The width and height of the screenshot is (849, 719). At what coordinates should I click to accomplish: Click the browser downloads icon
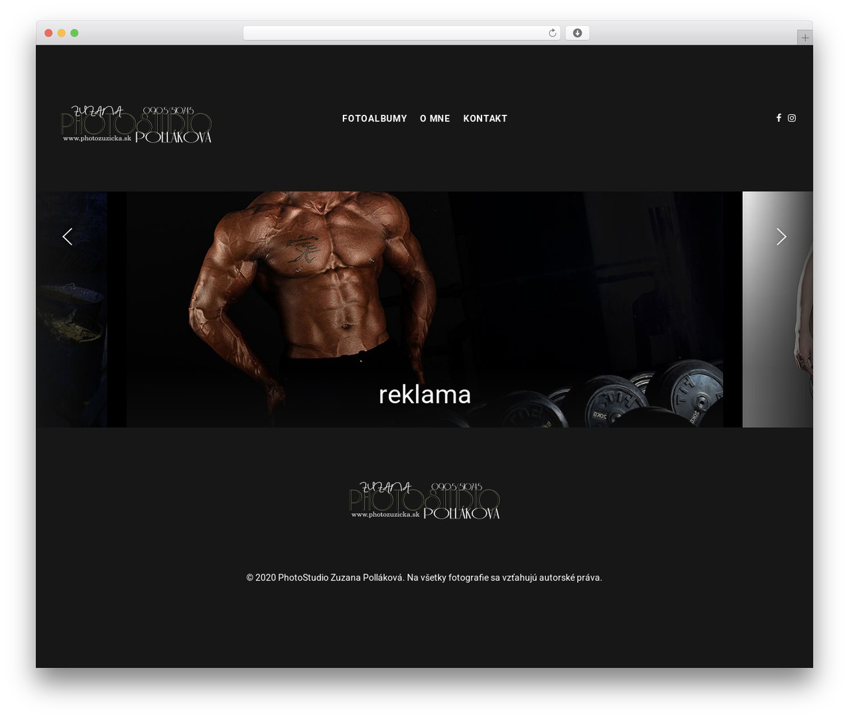click(x=577, y=33)
